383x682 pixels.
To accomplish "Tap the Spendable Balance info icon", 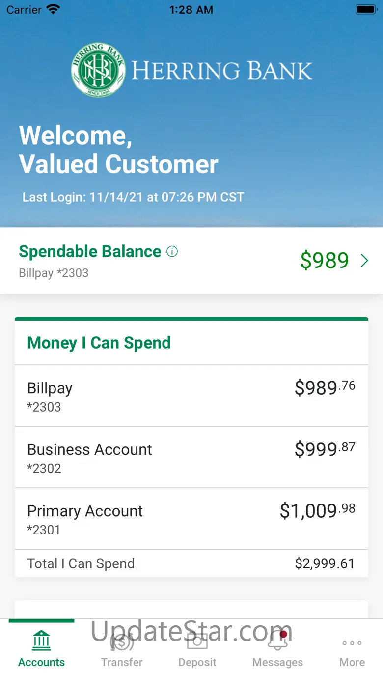I will pyautogui.click(x=172, y=252).
